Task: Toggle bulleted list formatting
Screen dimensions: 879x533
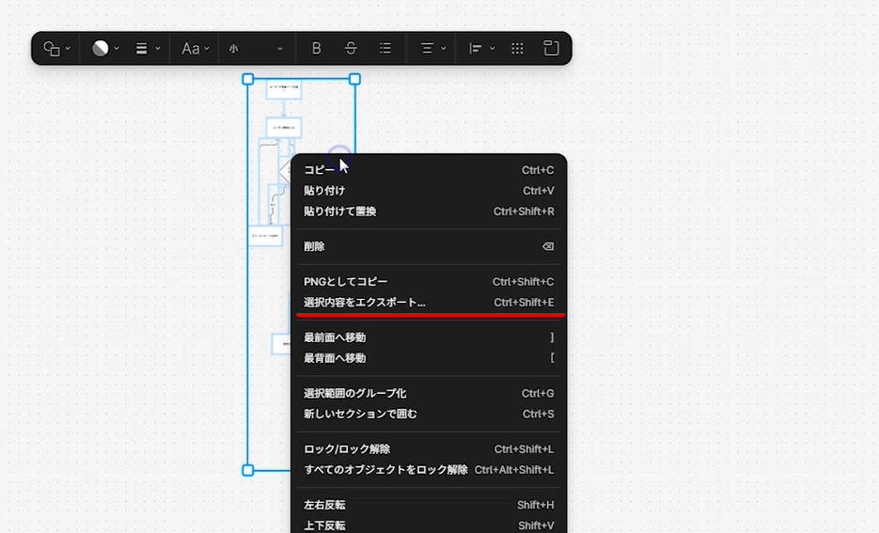Action: pos(385,49)
